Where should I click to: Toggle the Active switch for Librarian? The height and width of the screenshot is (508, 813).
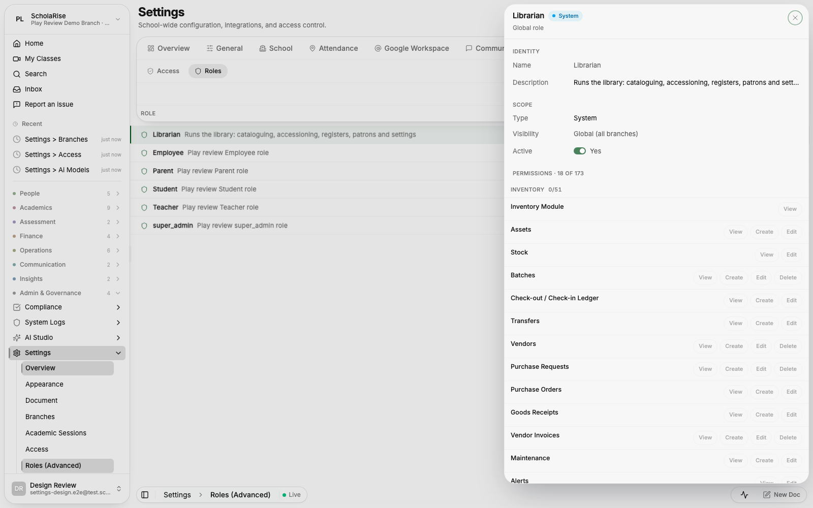coord(580,151)
